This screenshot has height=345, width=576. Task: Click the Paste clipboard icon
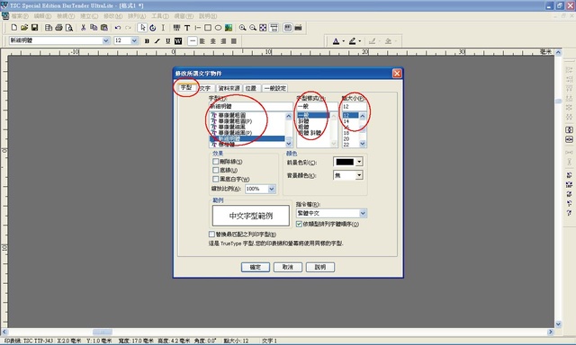coord(104,28)
